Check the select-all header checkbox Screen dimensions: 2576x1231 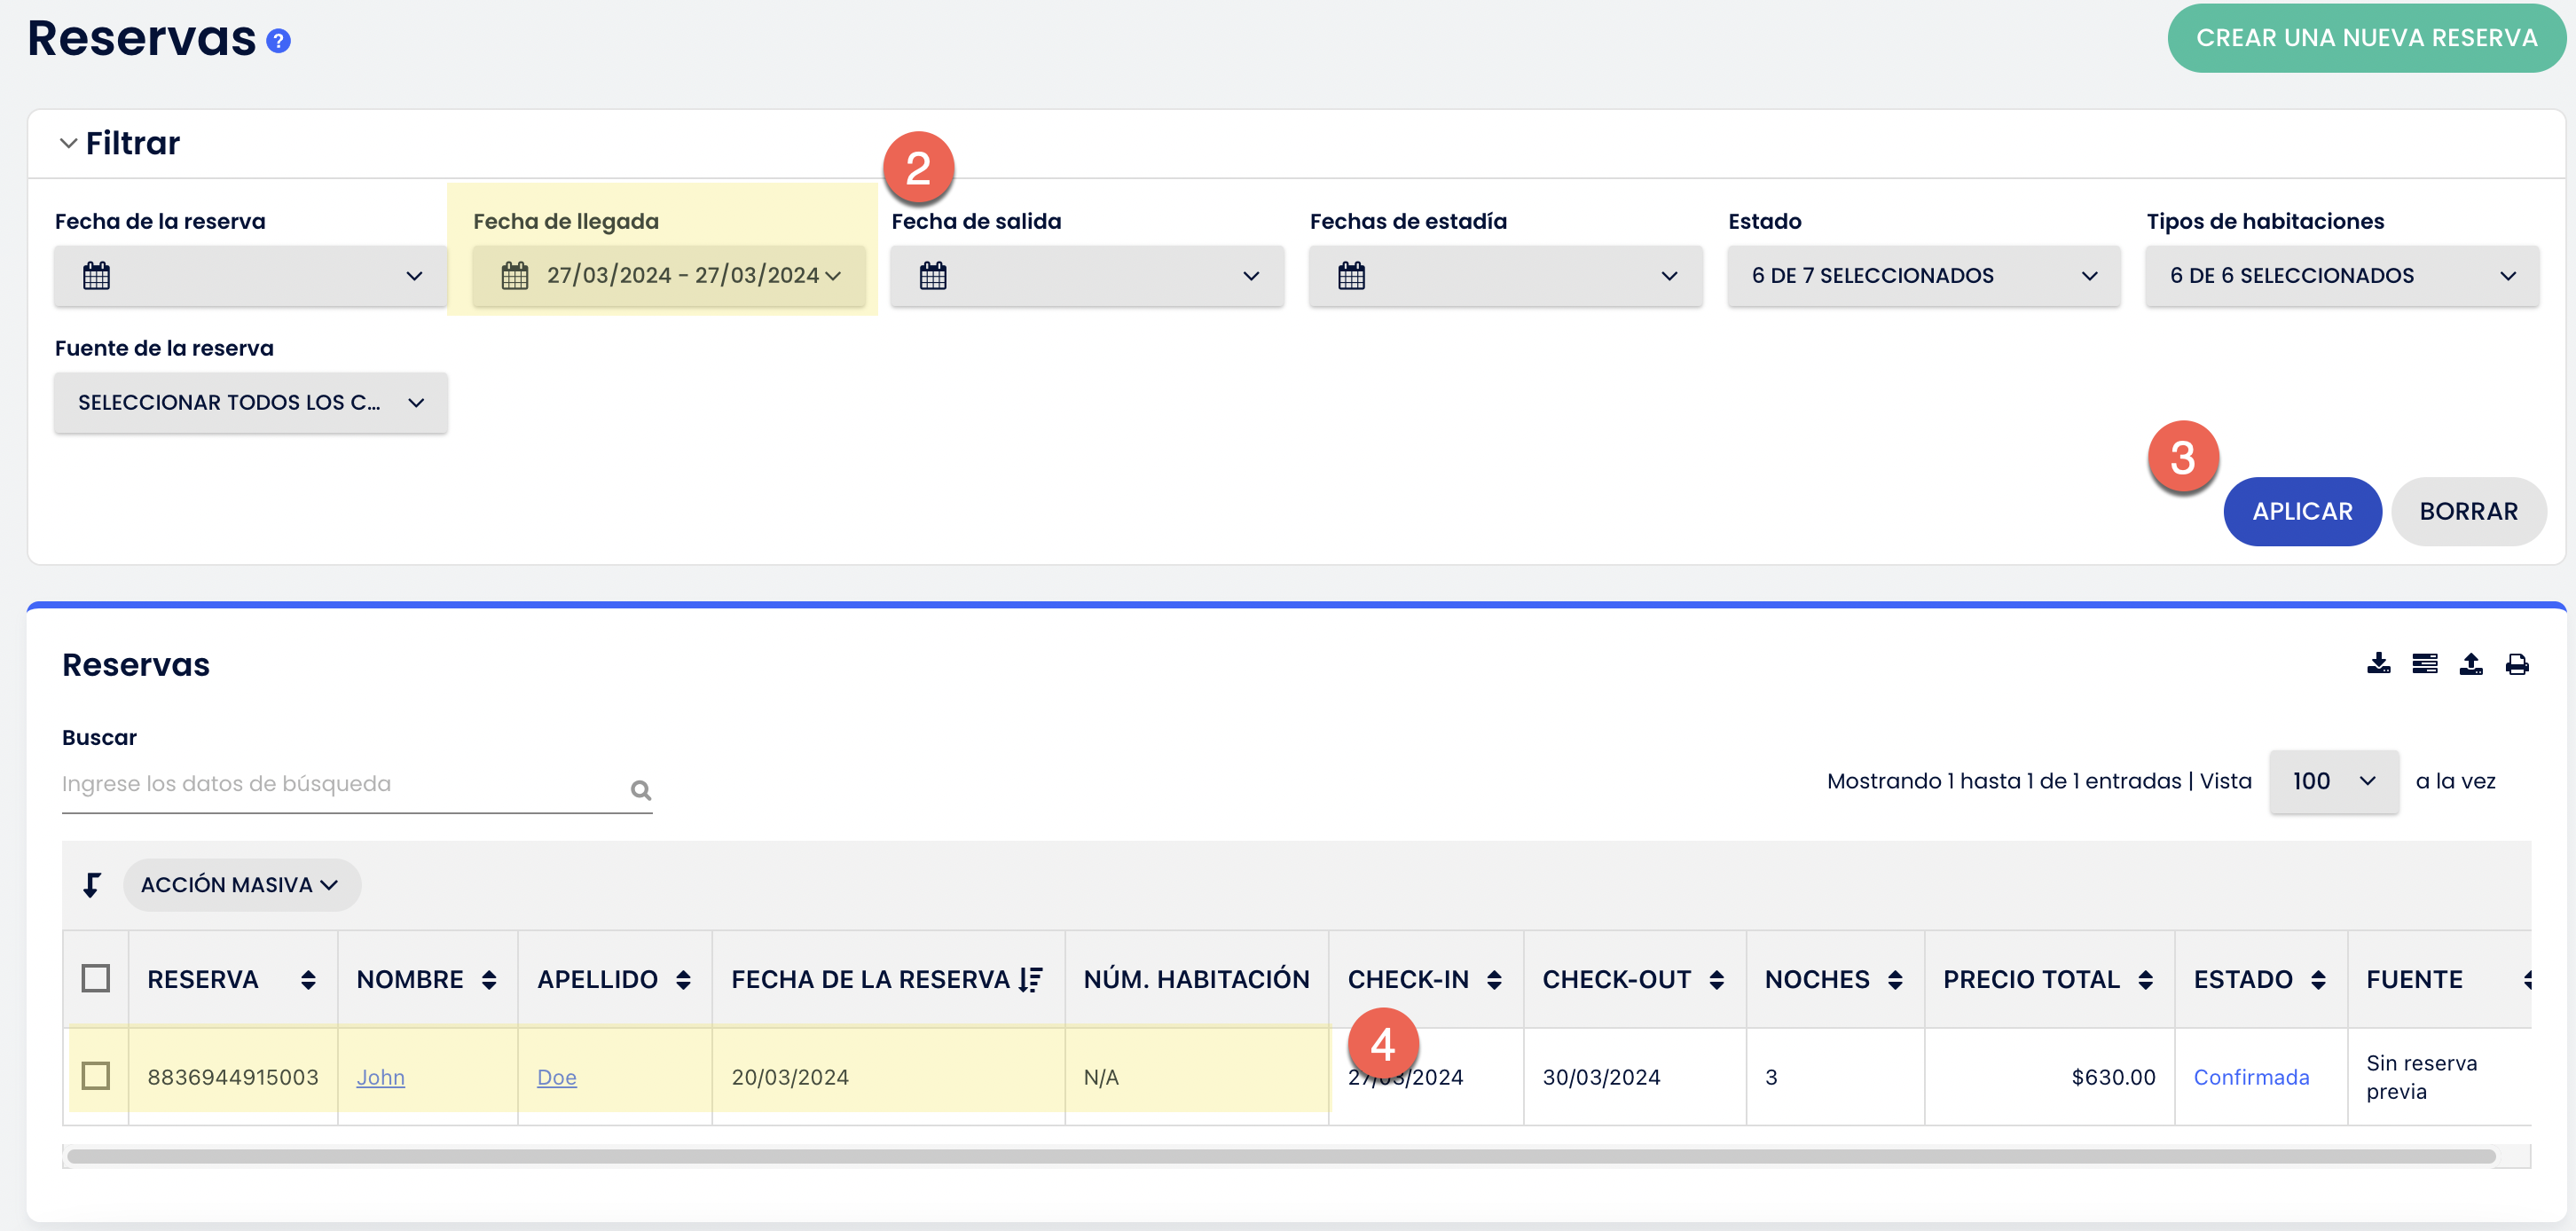click(96, 978)
